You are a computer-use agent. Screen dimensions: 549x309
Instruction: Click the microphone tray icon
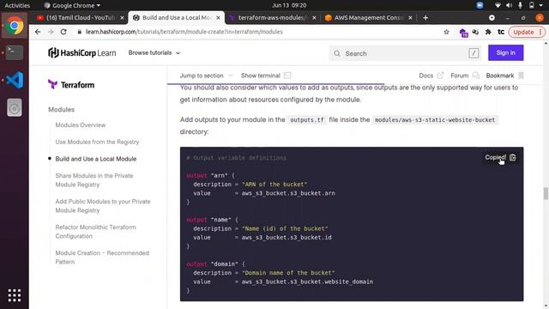coord(521,5)
